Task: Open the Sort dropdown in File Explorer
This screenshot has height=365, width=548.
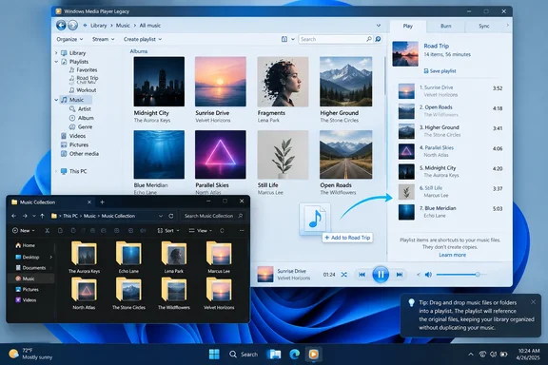Action: coord(168,231)
